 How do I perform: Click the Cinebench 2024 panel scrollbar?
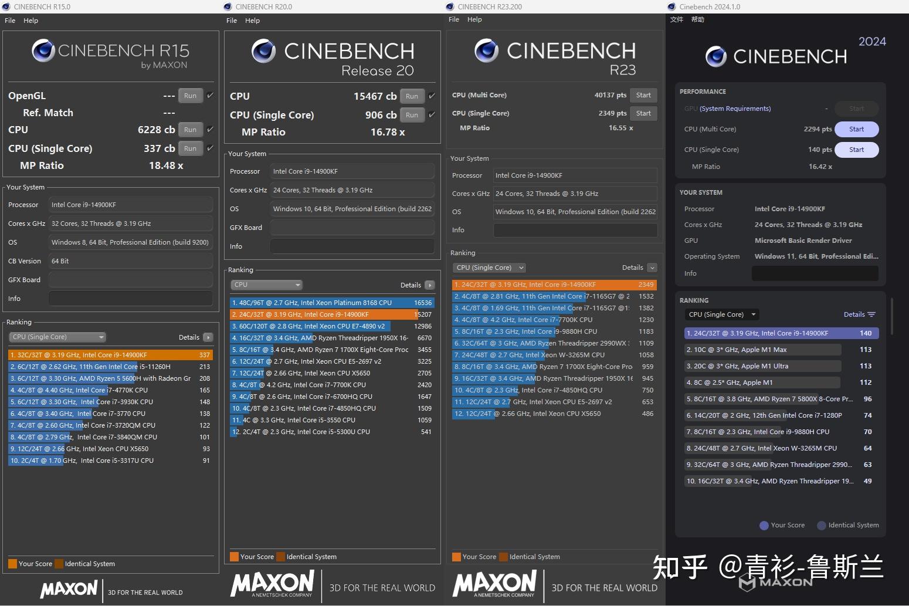[x=892, y=316]
